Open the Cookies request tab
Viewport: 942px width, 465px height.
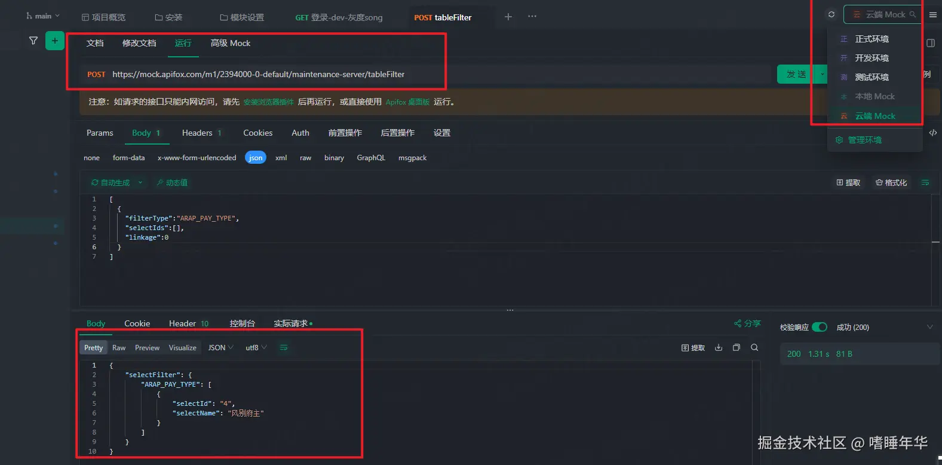click(x=258, y=133)
